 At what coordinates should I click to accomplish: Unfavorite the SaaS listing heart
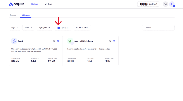coord(58,41)
